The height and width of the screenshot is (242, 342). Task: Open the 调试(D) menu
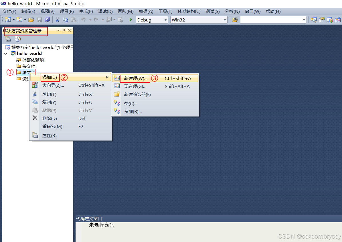(105, 11)
